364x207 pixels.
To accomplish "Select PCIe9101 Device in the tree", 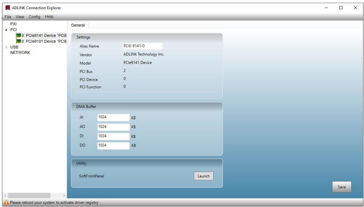I will click(44, 41).
